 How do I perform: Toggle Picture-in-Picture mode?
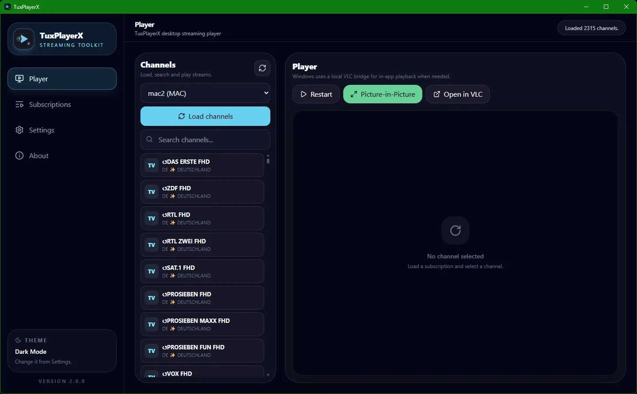383,94
